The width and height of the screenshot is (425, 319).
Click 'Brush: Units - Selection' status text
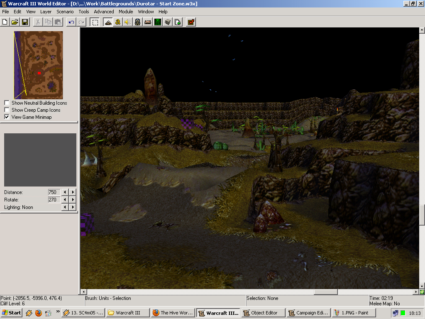[108, 298]
